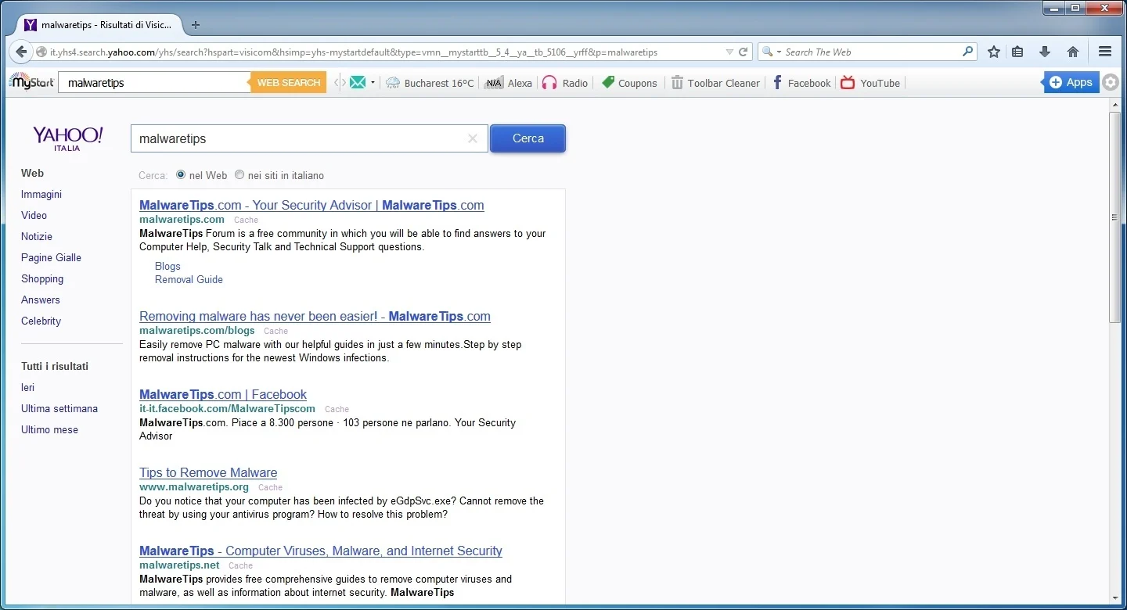Check the Bucharest 16°C weather widget
The height and width of the screenshot is (610, 1127).
(430, 83)
